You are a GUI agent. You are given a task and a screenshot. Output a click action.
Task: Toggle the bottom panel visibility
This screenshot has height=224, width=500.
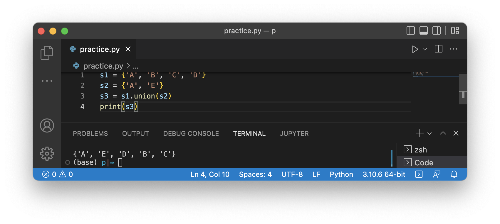[423, 30]
